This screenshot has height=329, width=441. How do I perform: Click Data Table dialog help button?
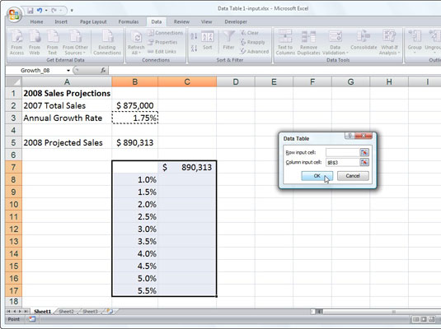click(x=350, y=136)
